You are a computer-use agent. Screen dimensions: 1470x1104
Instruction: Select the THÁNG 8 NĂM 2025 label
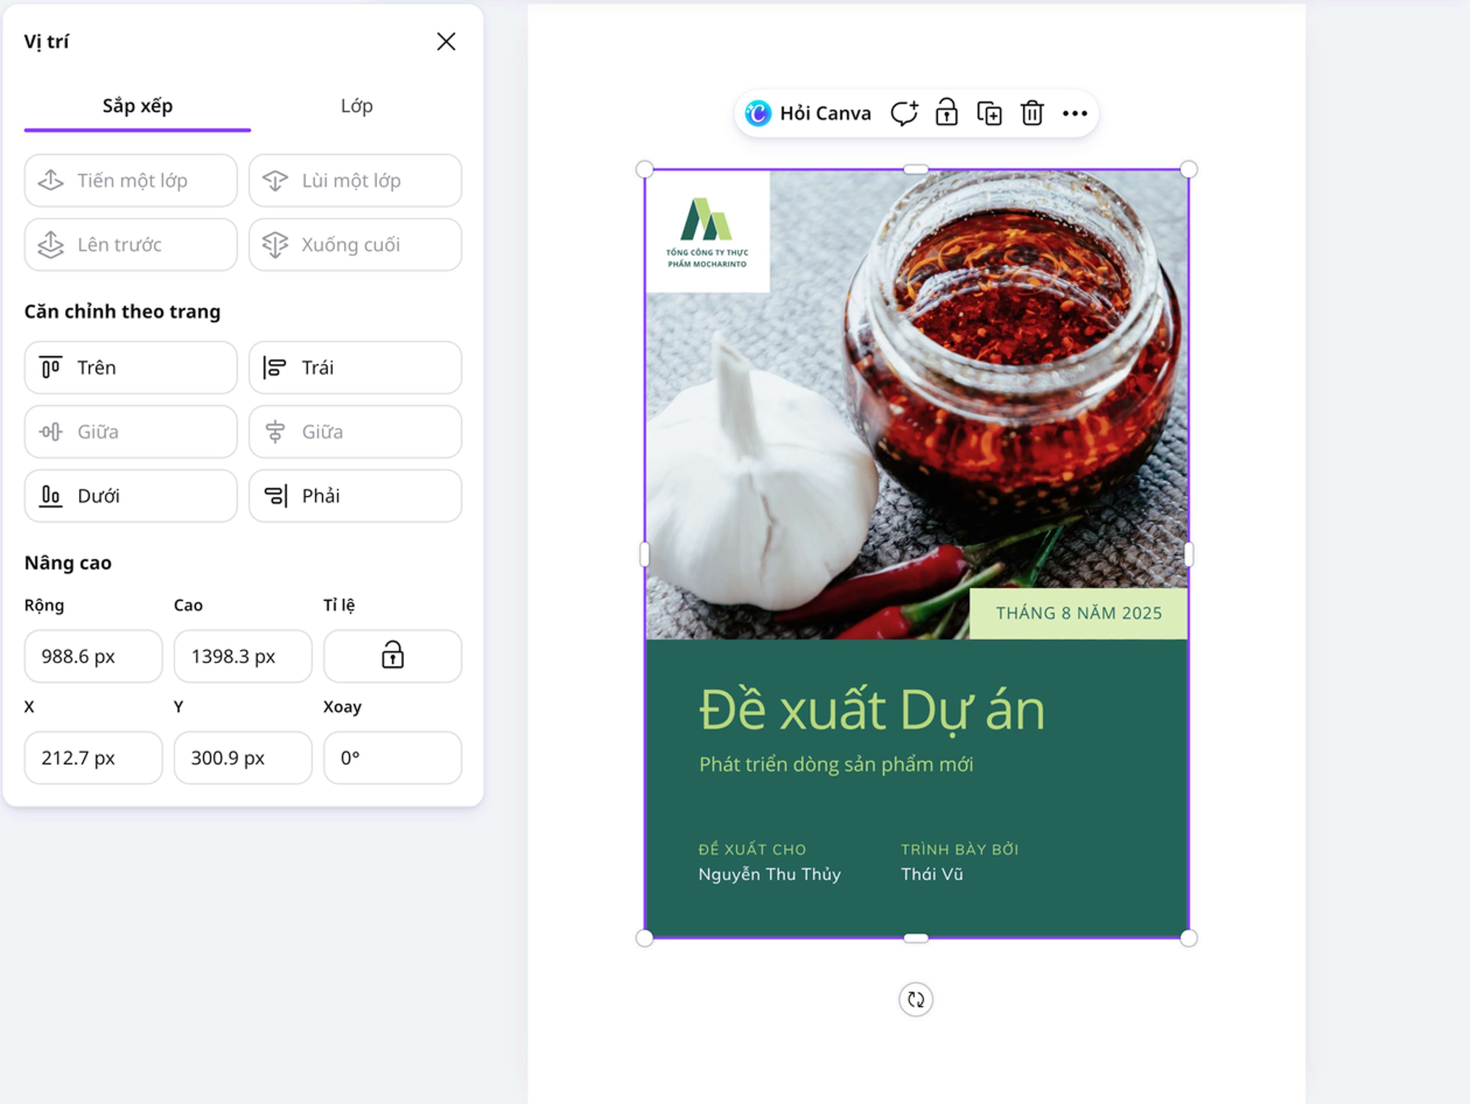tap(1078, 613)
